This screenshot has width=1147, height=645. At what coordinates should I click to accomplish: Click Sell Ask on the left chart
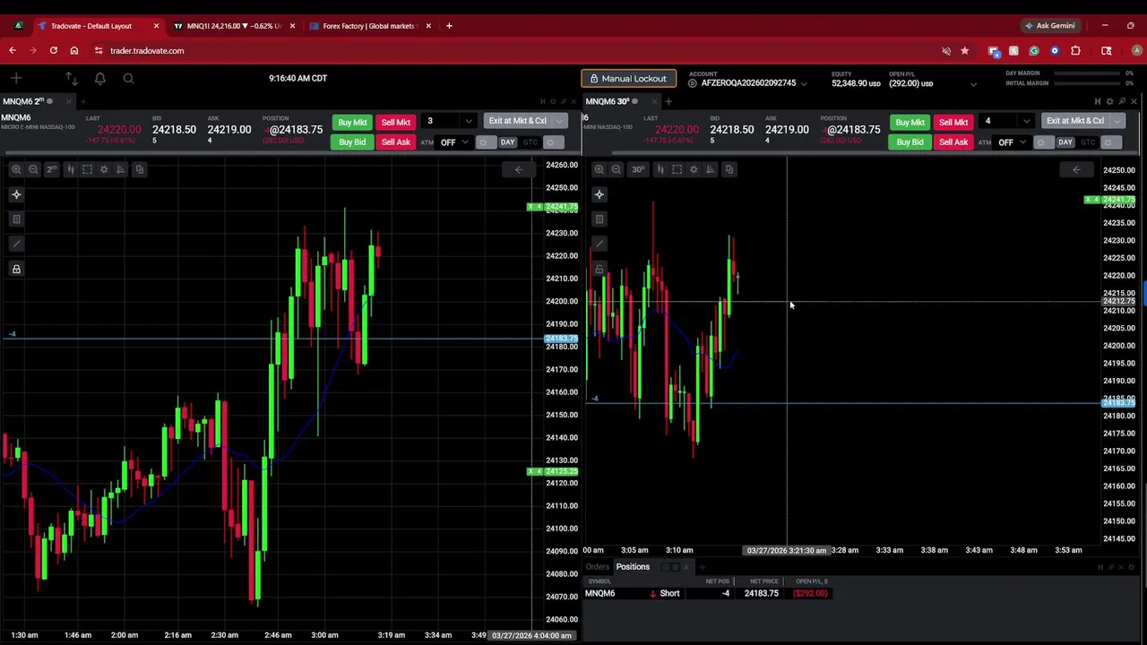click(395, 142)
